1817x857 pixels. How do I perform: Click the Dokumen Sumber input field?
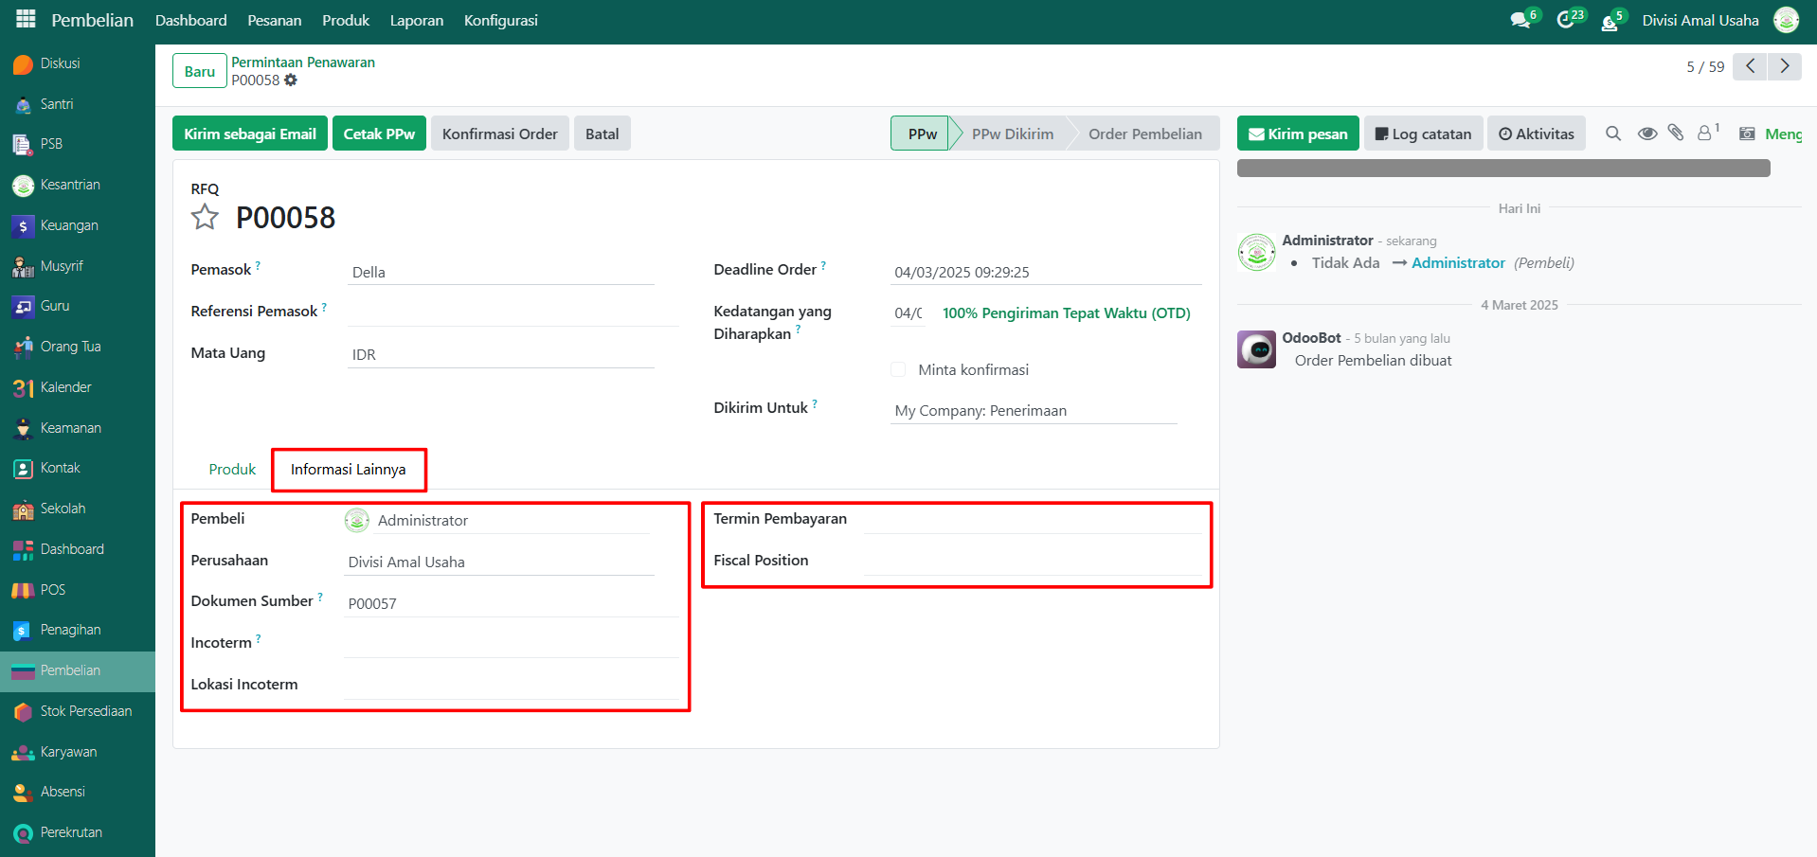coord(510,603)
